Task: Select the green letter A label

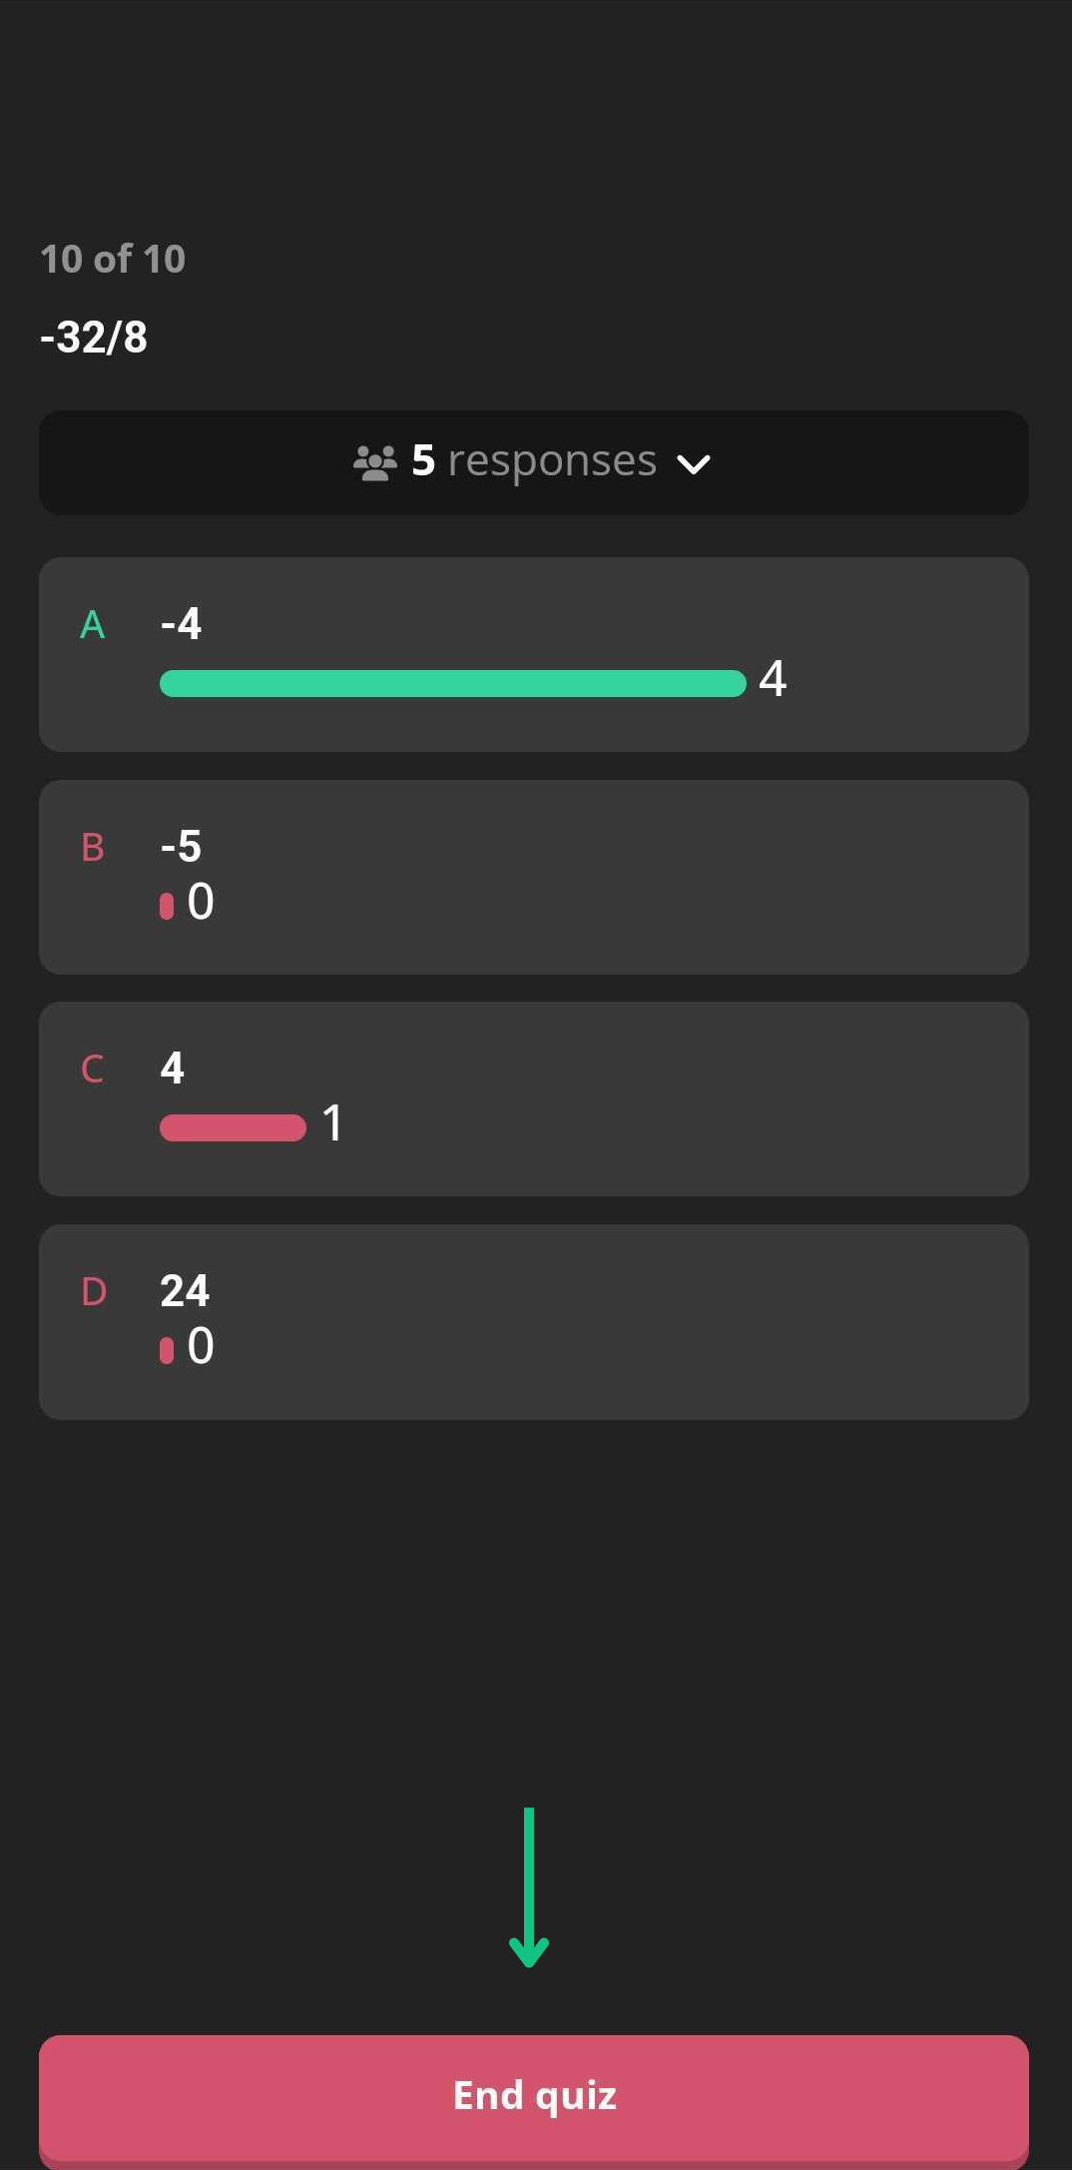Action: [93, 625]
